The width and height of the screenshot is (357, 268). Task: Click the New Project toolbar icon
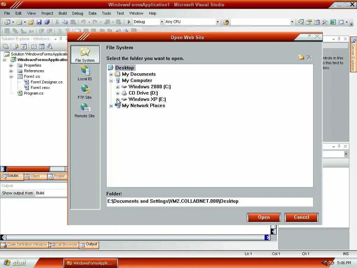pos(8,22)
